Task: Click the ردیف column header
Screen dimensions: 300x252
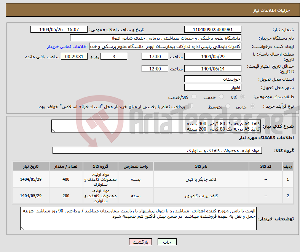Action: click(x=287, y=166)
